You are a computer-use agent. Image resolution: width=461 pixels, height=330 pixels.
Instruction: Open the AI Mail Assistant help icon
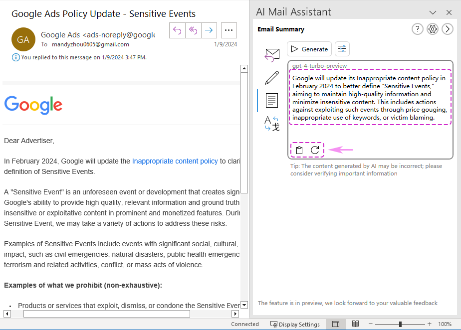[417, 29]
